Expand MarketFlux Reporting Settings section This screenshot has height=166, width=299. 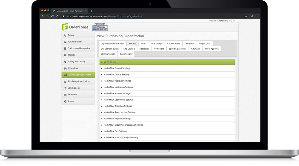pyautogui.click(x=118, y=106)
